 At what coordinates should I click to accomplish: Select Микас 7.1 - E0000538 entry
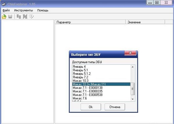(101, 95)
